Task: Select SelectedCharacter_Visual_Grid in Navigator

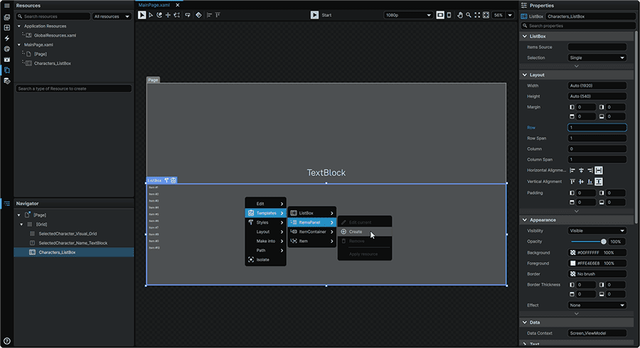Action: click(68, 234)
